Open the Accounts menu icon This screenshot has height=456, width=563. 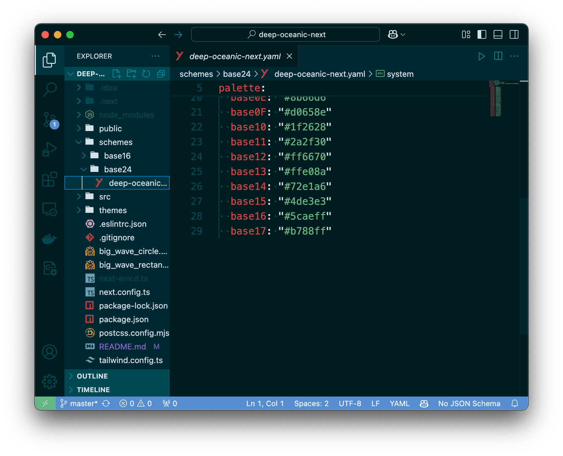[49, 352]
